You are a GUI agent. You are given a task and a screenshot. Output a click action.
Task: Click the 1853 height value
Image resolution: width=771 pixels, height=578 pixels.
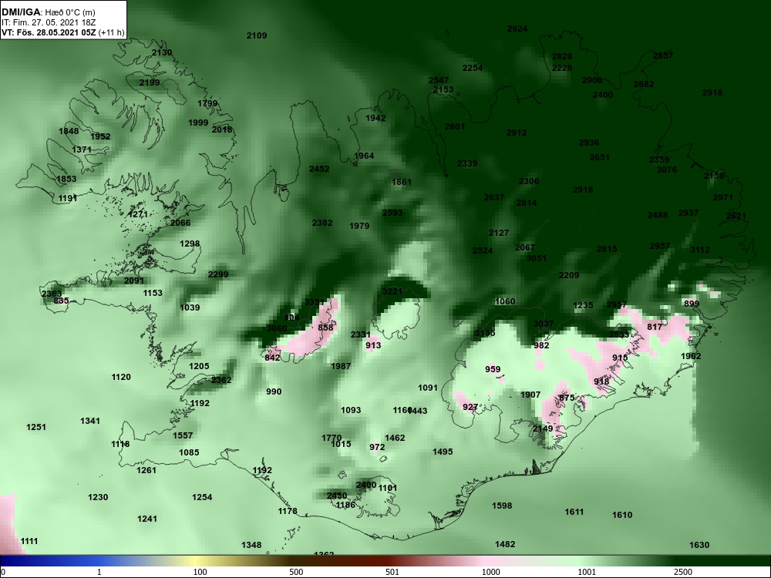tap(66, 179)
